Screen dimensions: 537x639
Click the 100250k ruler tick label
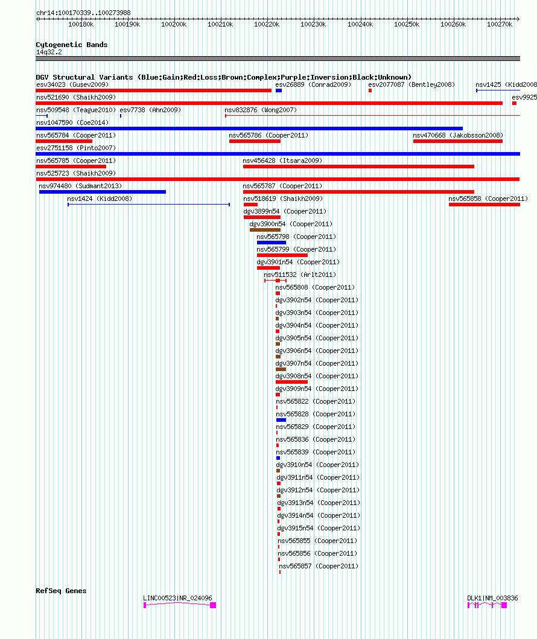tap(407, 25)
